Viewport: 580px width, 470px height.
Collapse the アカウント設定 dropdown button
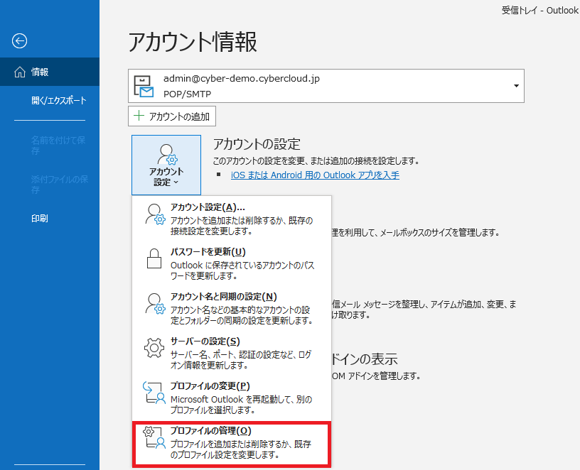(x=166, y=165)
